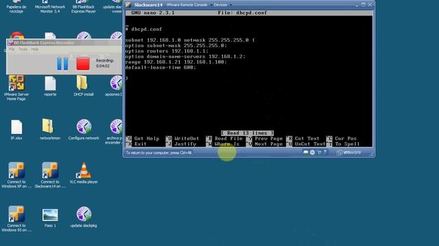
Task: Click the 'option domain-name-servers 192.168.1.2' line
Action: [x=185, y=57]
